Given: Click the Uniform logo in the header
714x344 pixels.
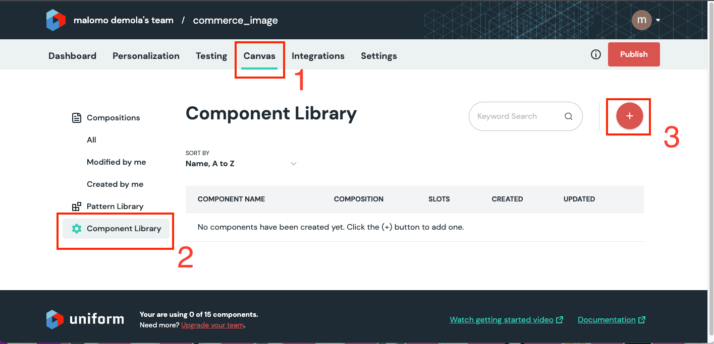Looking at the screenshot, I should (56, 20).
